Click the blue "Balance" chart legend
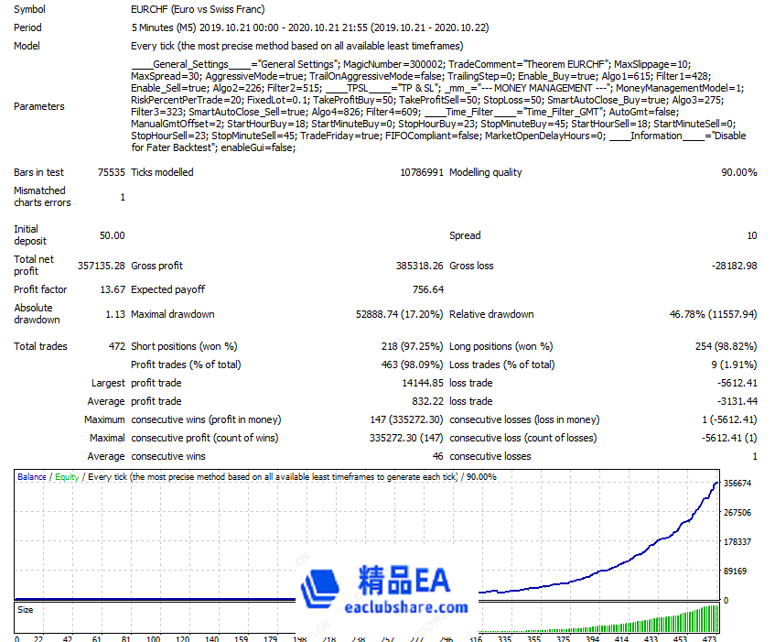Screen dimensions: 775x642 (x=32, y=477)
